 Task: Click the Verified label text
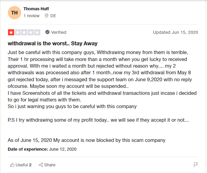pyautogui.click(x=59, y=32)
